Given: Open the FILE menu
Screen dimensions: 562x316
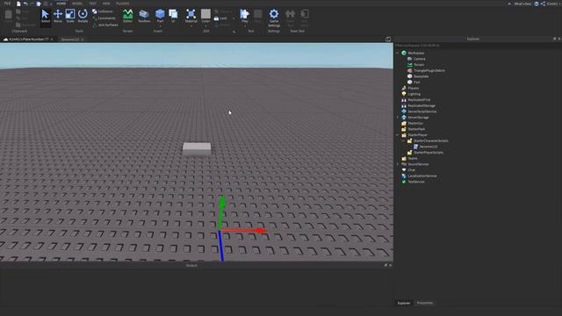Looking at the screenshot, I should [x=7, y=4].
